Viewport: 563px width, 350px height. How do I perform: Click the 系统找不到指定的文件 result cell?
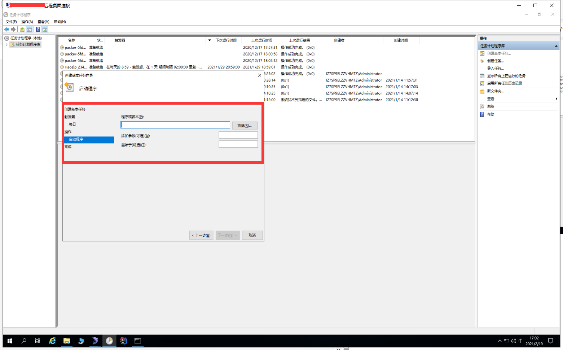click(x=301, y=100)
